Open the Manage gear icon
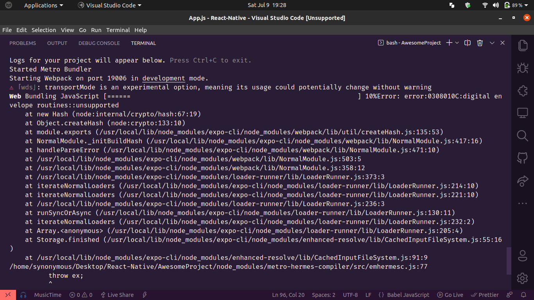This screenshot has height=300, width=534. pyautogui.click(x=523, y=278)
